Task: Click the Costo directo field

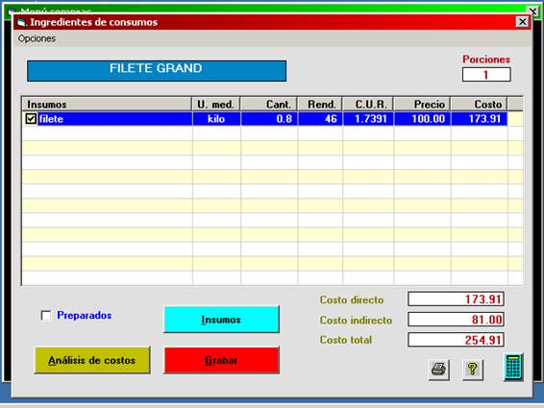Action: click(x=456, y=299)
